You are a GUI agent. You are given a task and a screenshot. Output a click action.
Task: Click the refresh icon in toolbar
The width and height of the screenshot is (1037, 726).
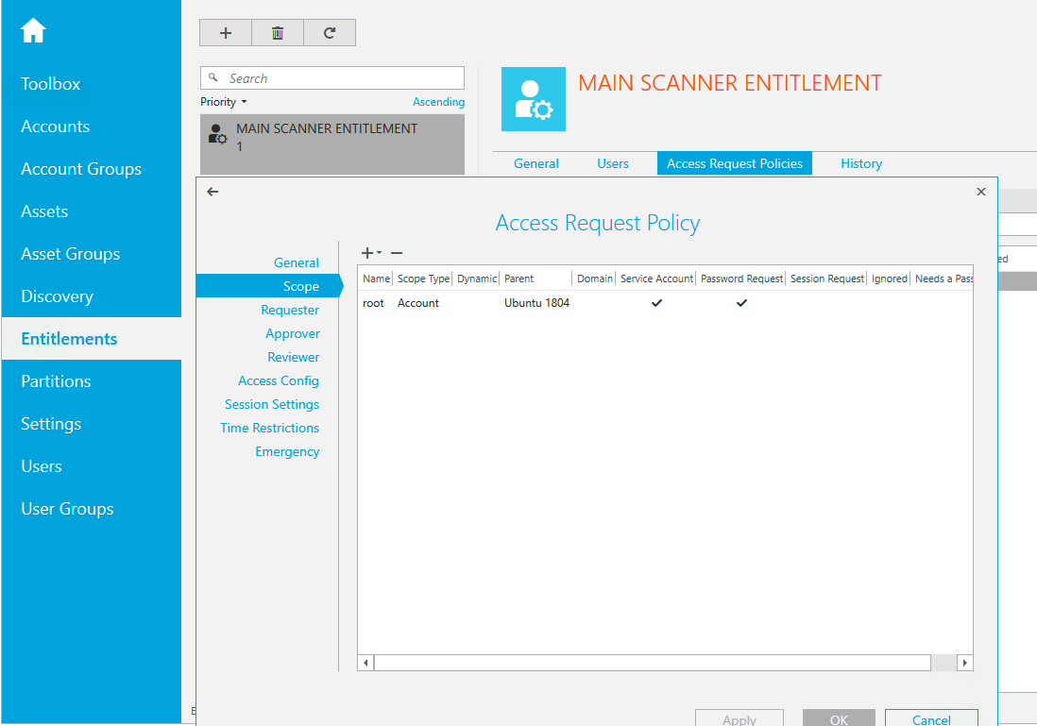pyautogui.click(x=330, y=33)
